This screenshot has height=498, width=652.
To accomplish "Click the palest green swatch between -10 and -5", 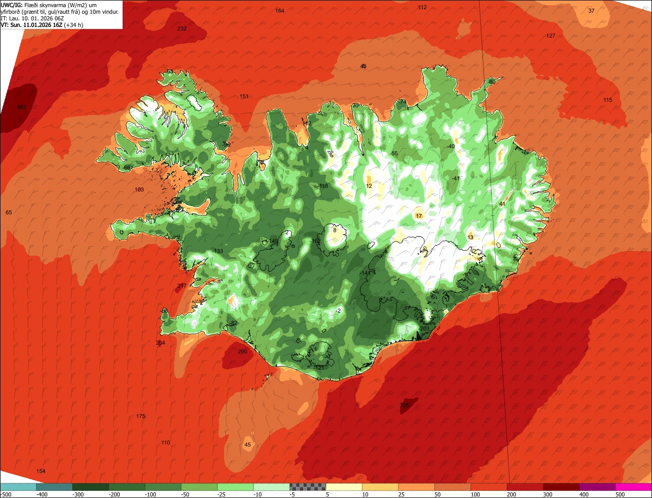I will [271, 487].
